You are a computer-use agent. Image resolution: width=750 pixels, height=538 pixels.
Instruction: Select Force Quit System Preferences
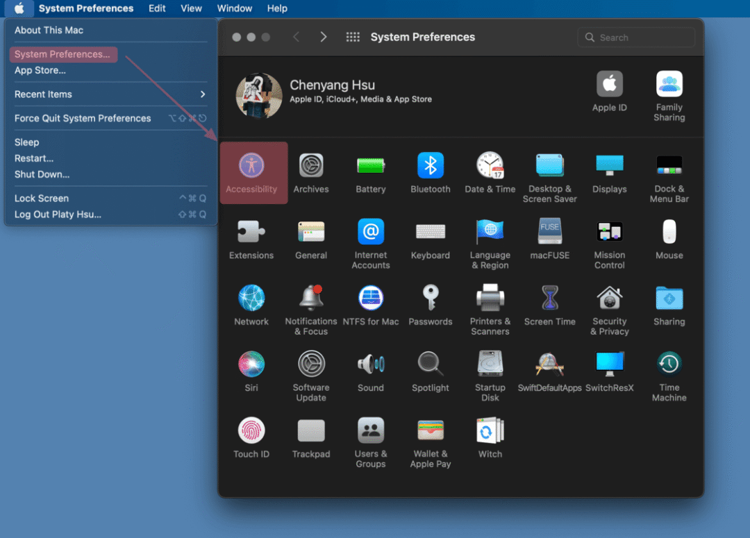tap(83, 119)
